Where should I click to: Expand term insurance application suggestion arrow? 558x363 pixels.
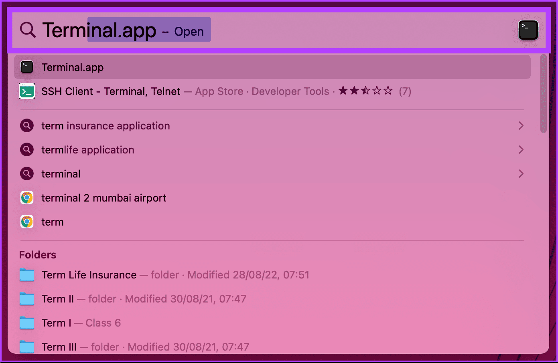coord(521,126)
